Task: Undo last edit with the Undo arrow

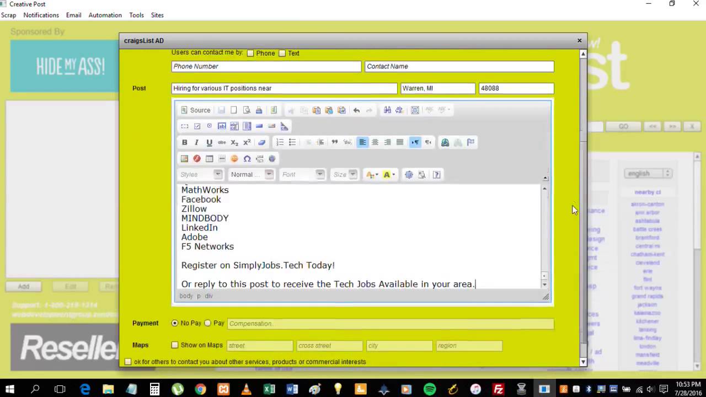Action: 356,110
